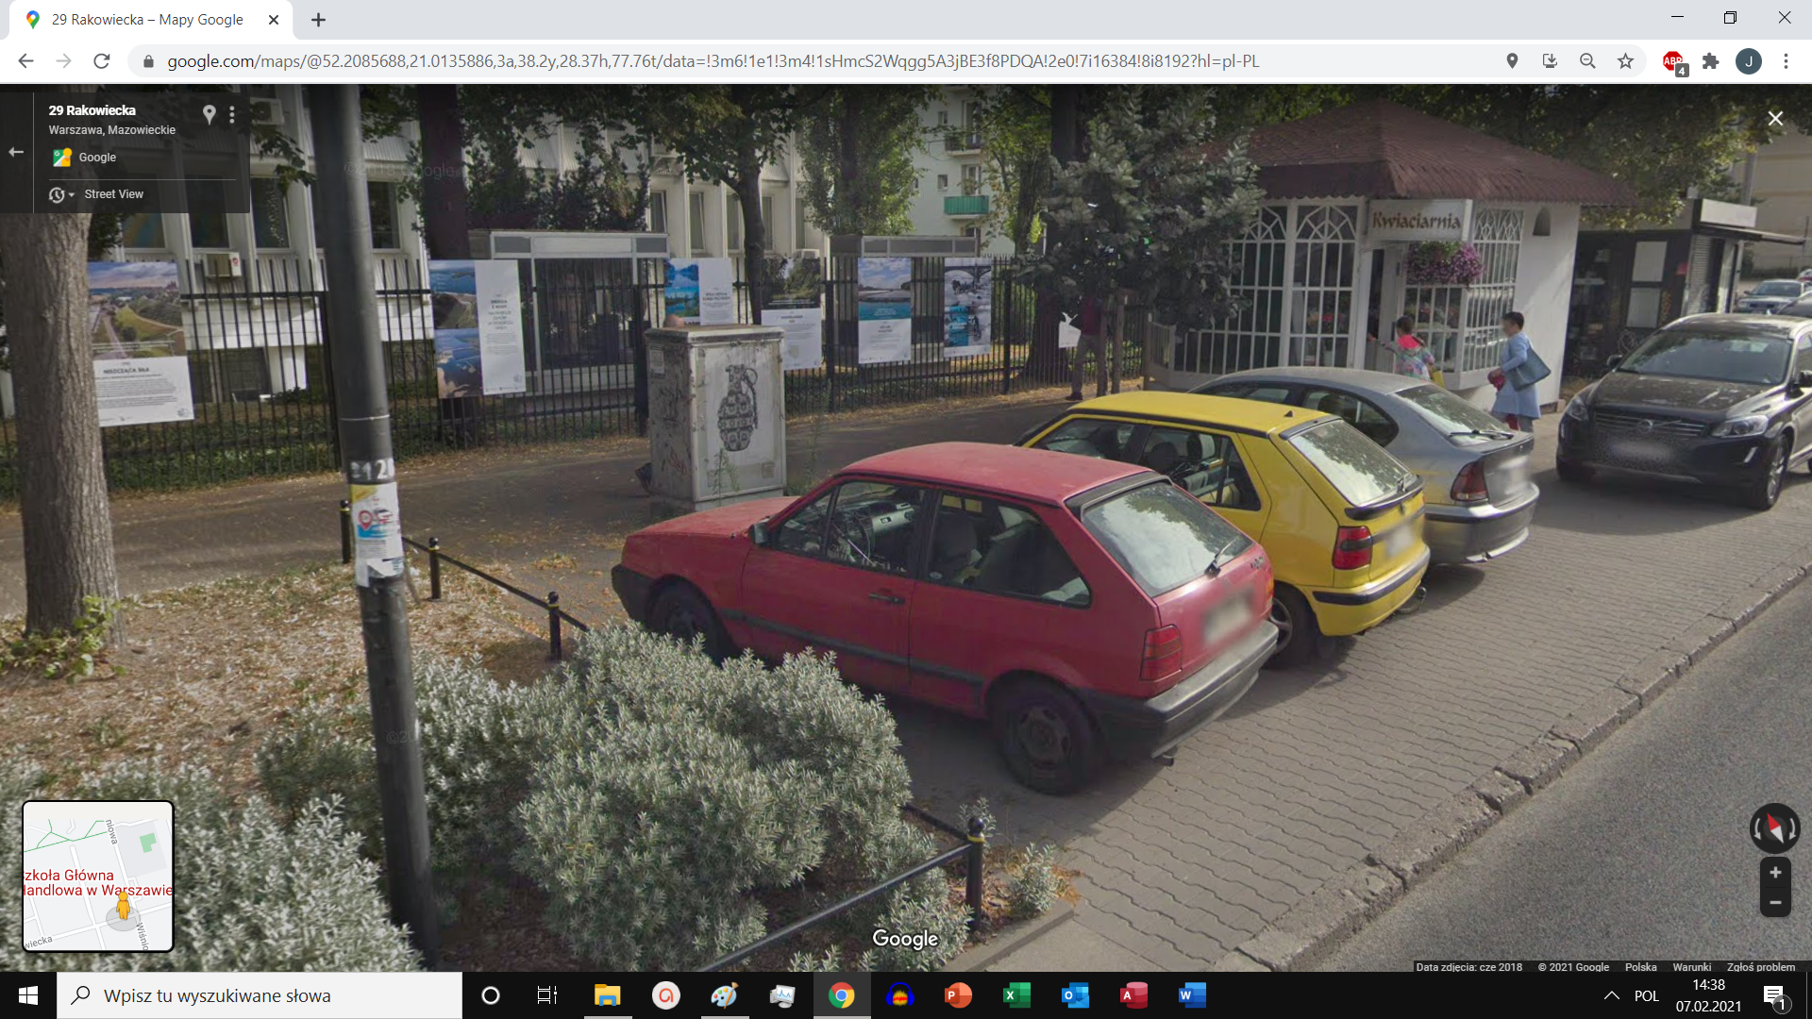Launch Excel from the taskbar
Screen dimensions: 1812x1019
[x=1016, y=995]
